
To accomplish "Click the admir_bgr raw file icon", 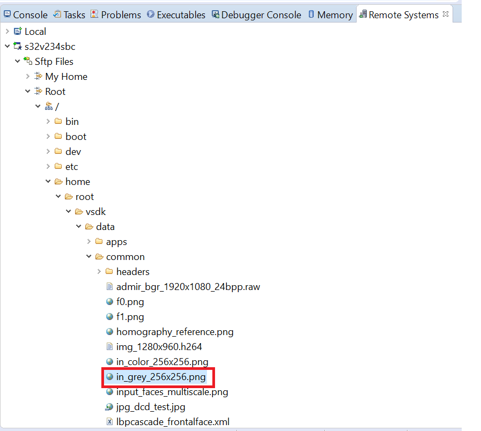I will pyautogui.click(x=109, y=286).
